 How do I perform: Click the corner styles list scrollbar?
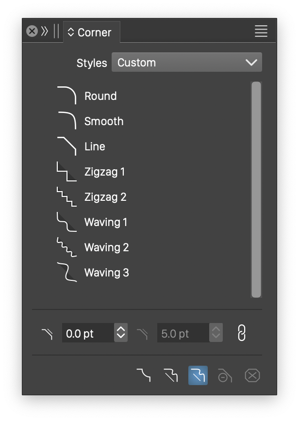tap(256, 189)
